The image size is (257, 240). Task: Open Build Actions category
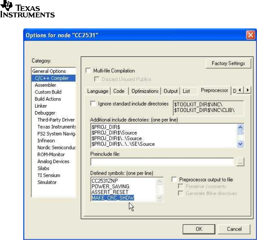point(48,99)
